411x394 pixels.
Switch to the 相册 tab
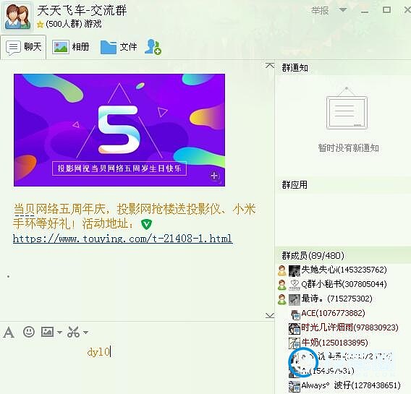click(71, 47)
